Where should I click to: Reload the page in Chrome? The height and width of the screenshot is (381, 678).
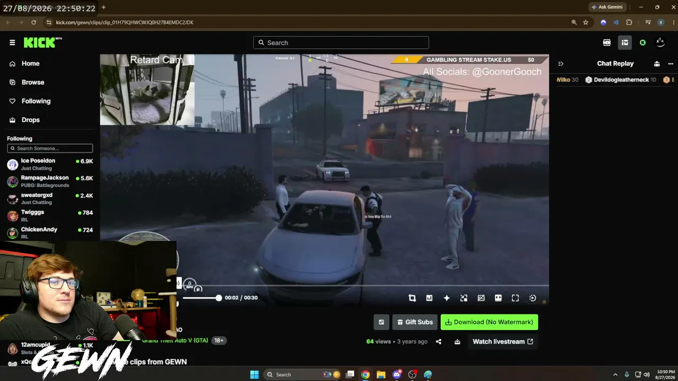click(x=33, y=22)
